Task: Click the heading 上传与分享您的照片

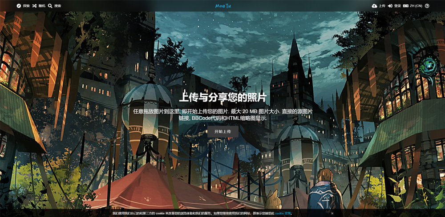Action: click(223, 98)
